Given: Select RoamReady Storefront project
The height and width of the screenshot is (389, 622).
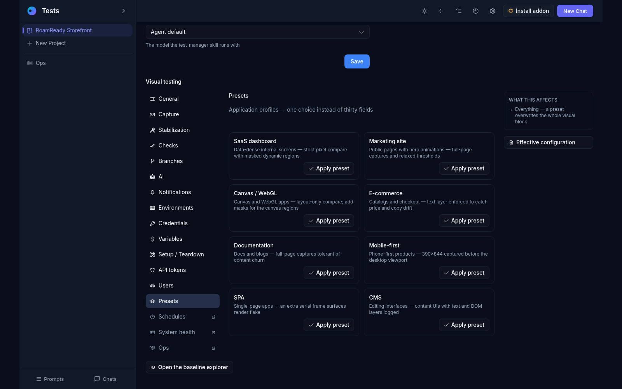Looking at the screenshot, I should click(x=77, y=30).
